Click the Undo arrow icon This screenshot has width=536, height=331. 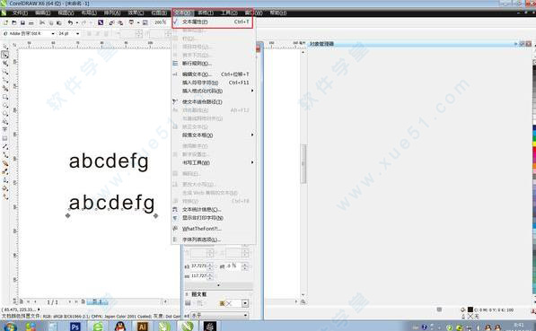[x=70, y=22]
